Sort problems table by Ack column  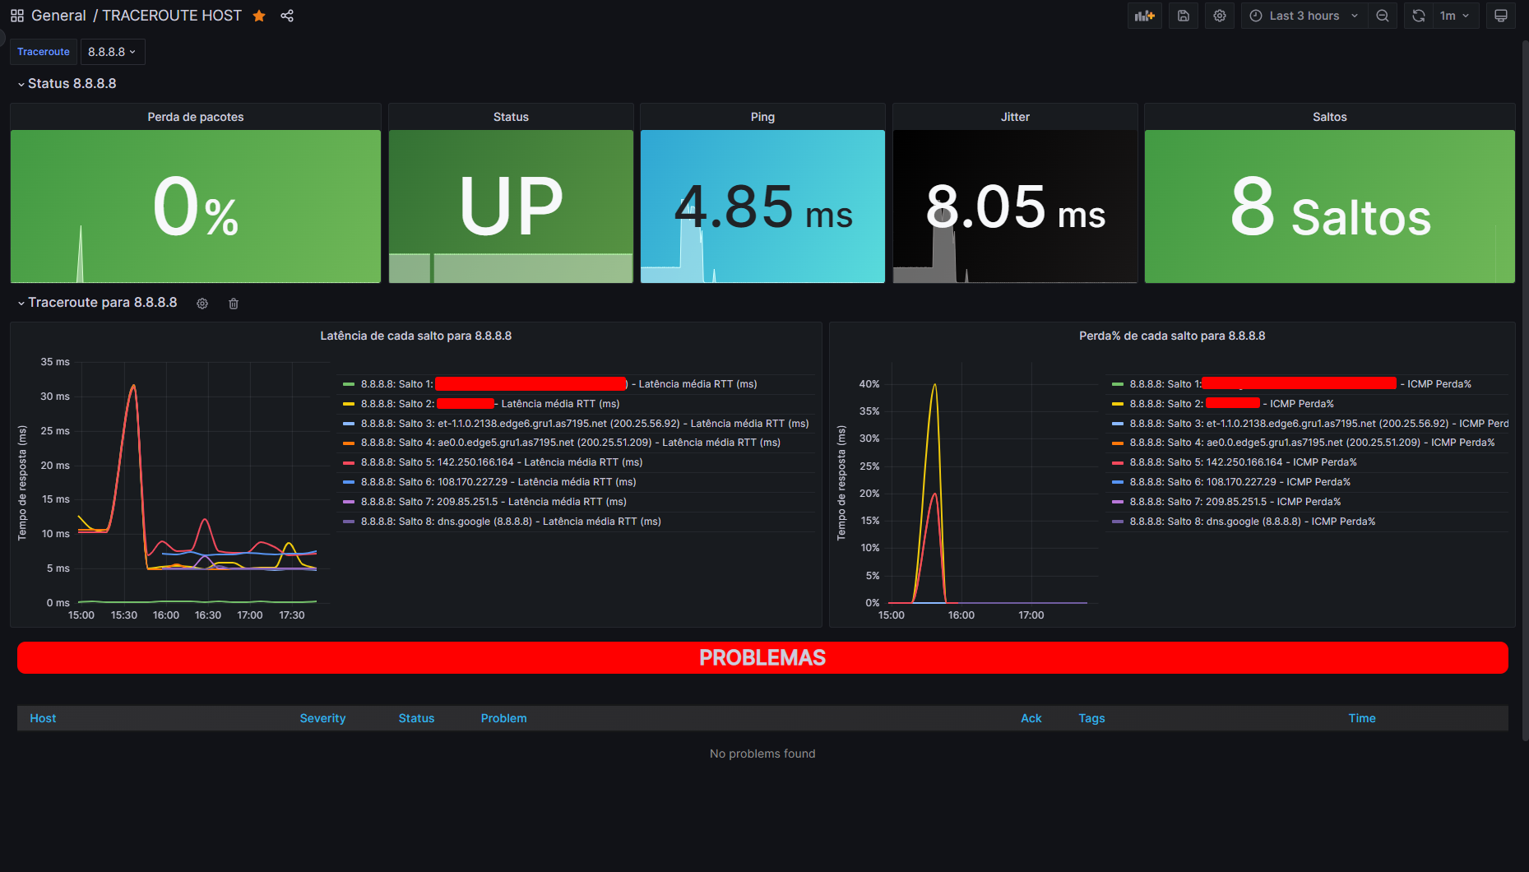[1031, 718]
